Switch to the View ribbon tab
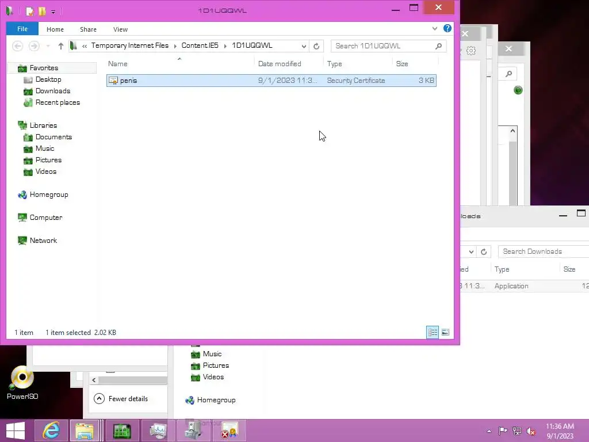 120,29
